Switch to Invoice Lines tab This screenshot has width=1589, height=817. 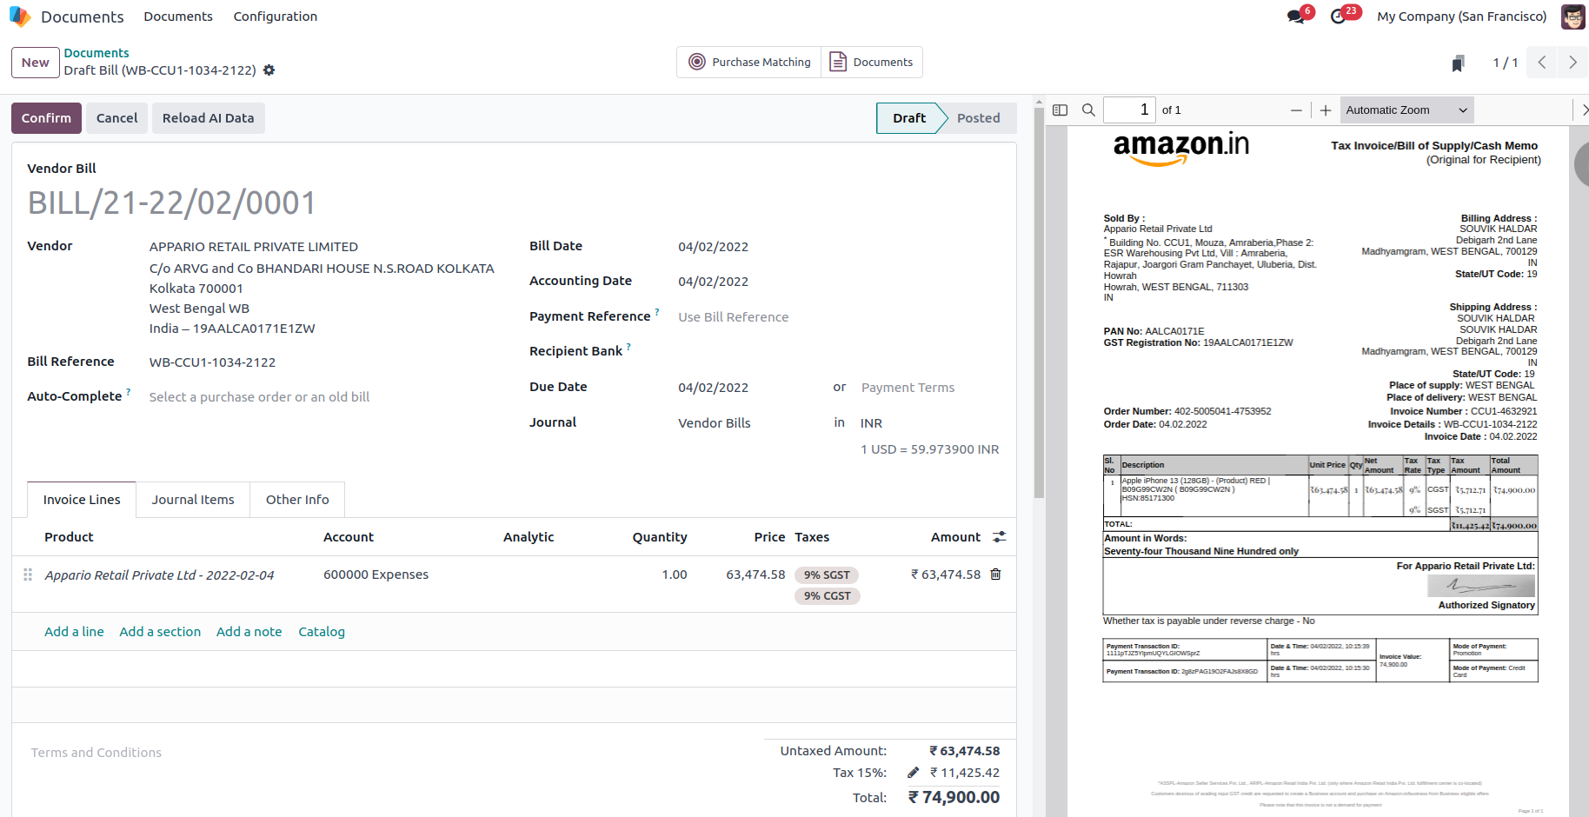click(x=82, y=500)
